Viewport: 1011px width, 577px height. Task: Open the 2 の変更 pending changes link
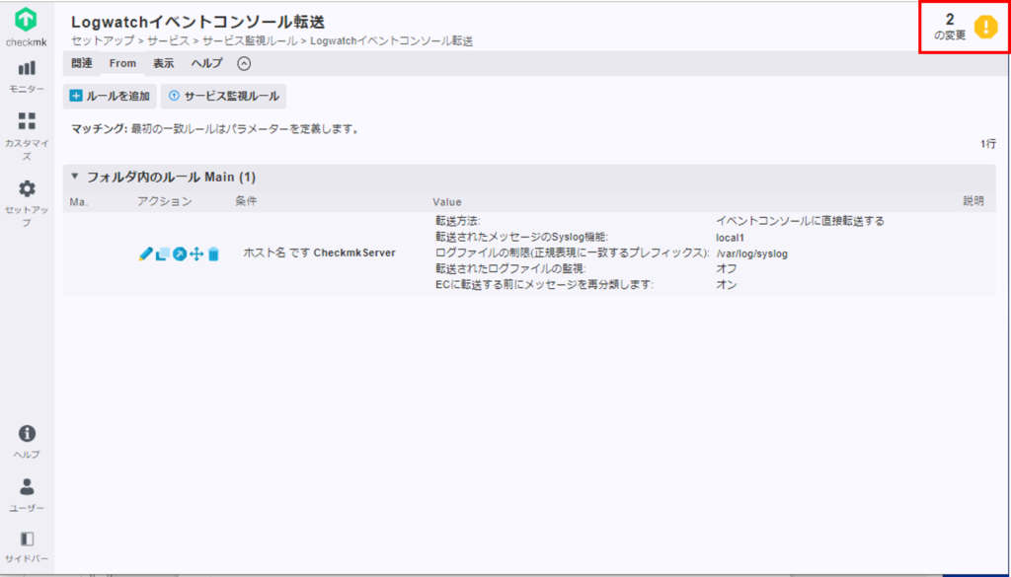951,27
